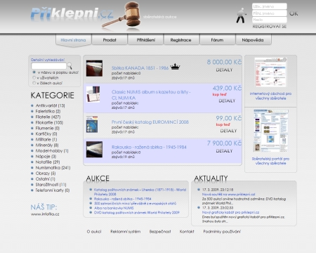Open Rakousko - ražená sbírka listing title
The image size is (316, 253).
point(149,147)
